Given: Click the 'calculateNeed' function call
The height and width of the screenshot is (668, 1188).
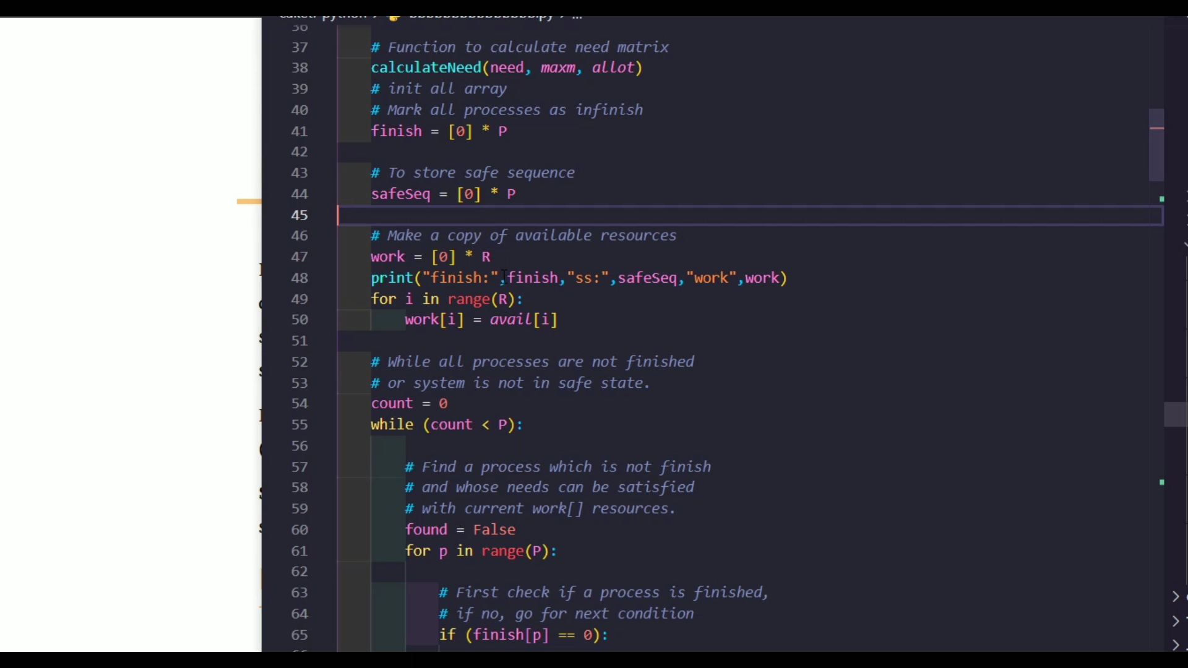Looking at the screenshot, I should (x=426, y=68).
